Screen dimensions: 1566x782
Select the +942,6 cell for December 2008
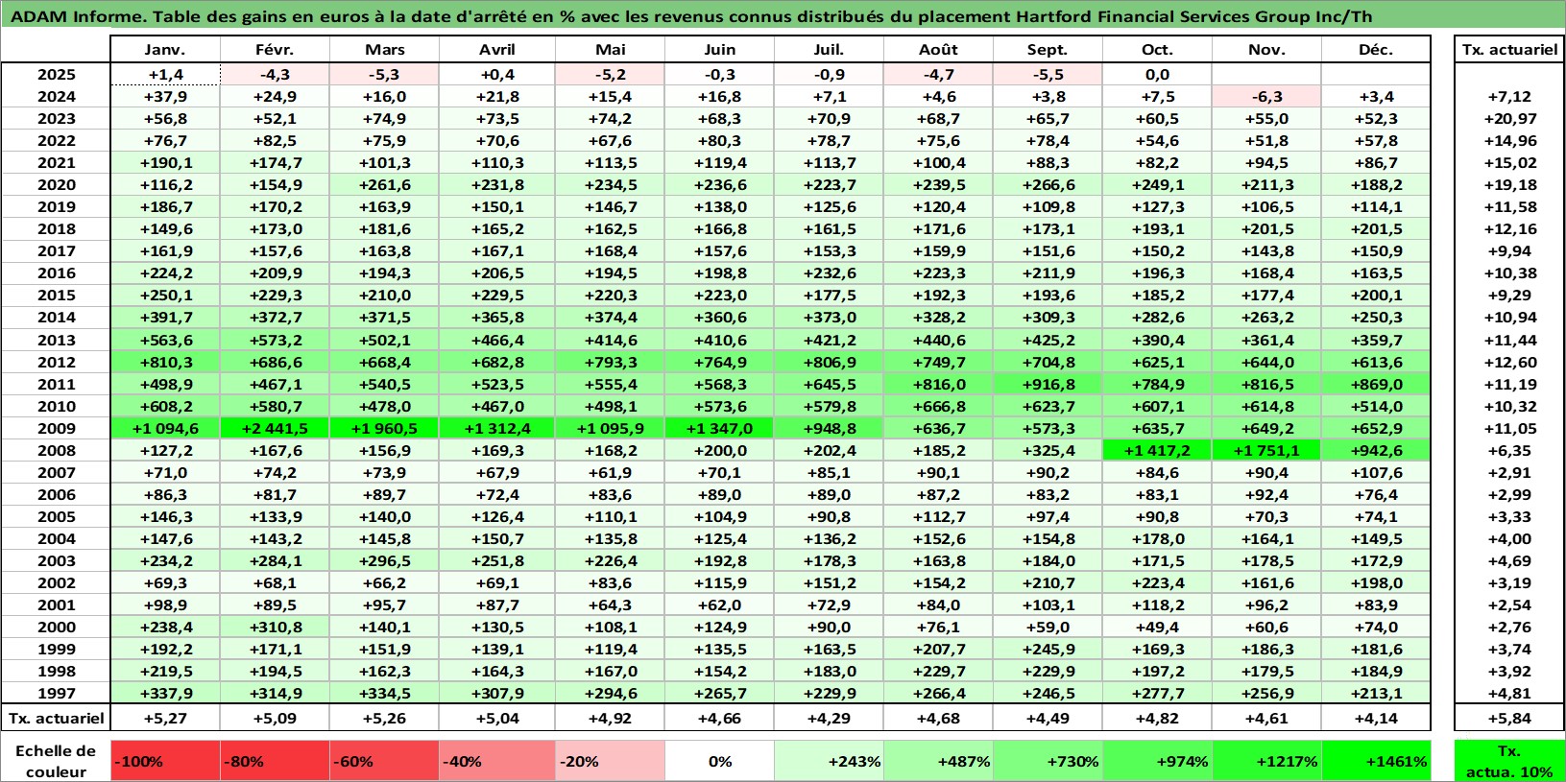[1376, 450]
